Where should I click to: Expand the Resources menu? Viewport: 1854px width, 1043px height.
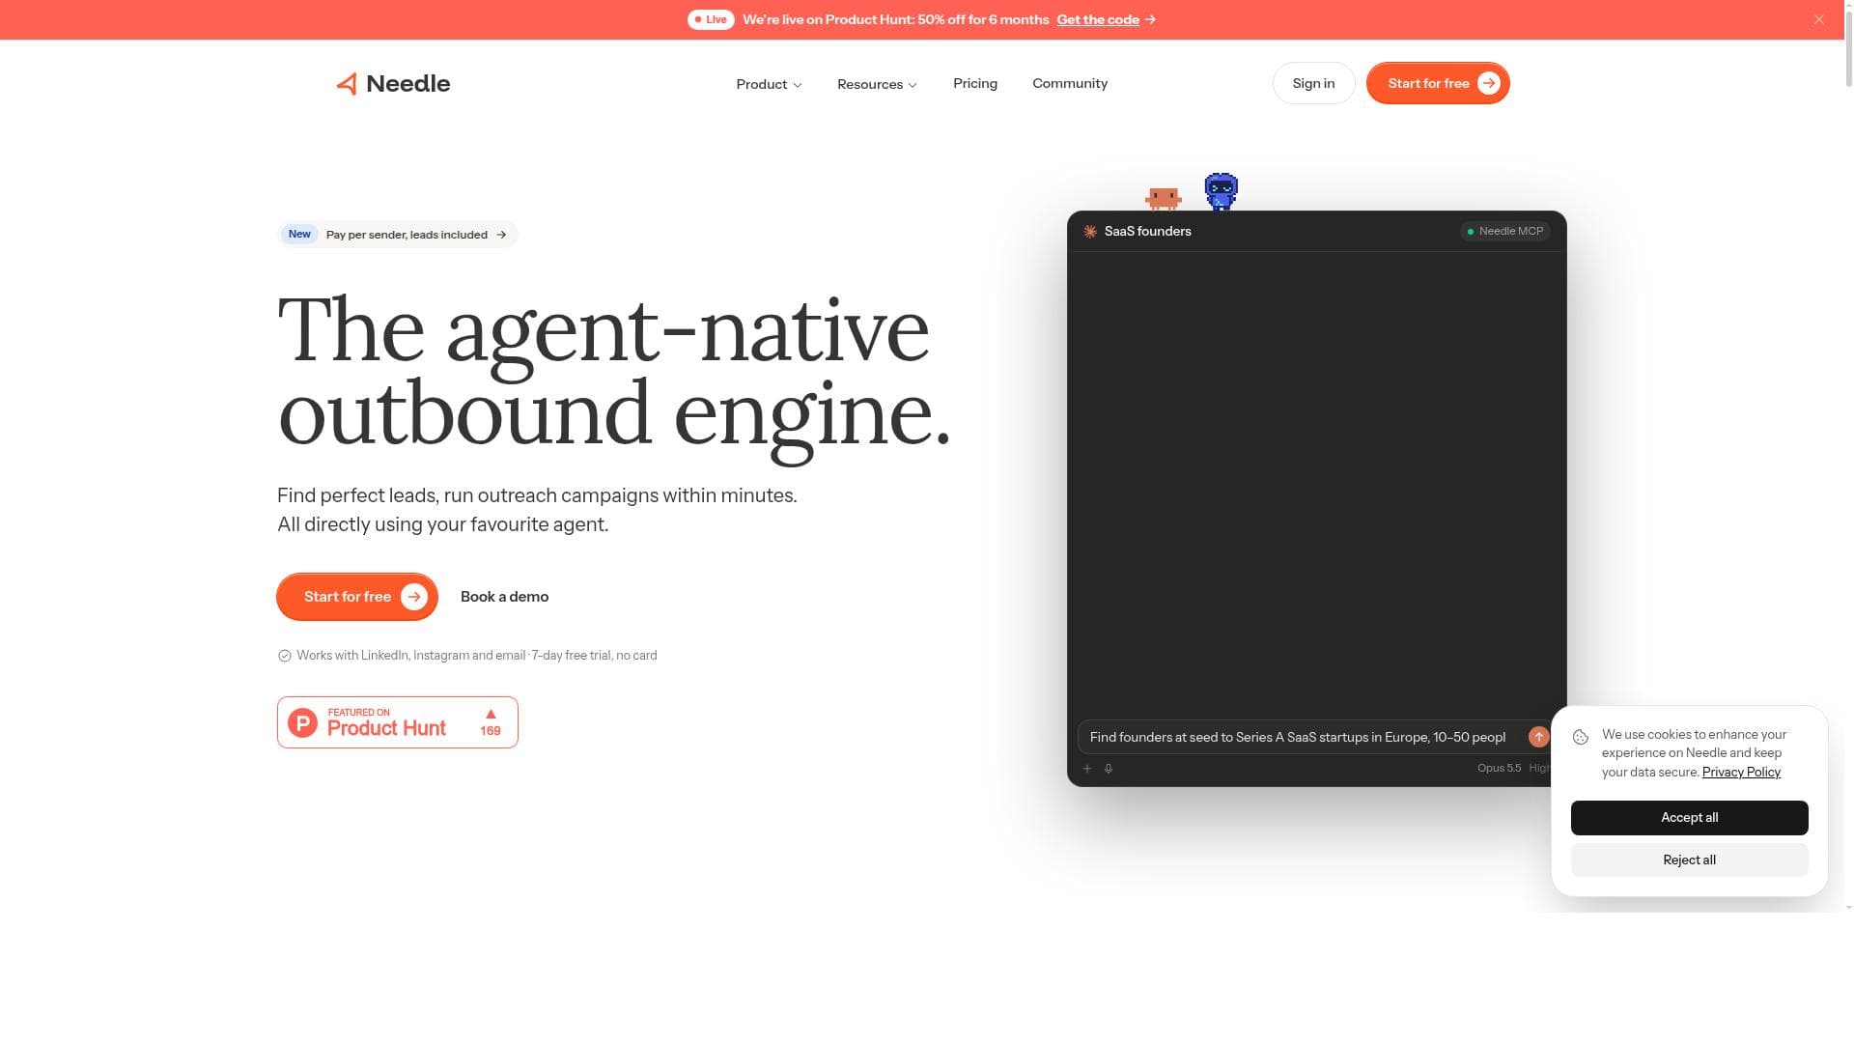pyautogui.click(x=877, y=84)
